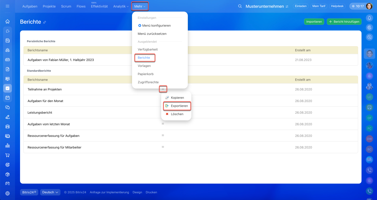Open the bar chart analytics icon in sidebar
The height and width of the screenshot is (200, 377).
(8, 146)
